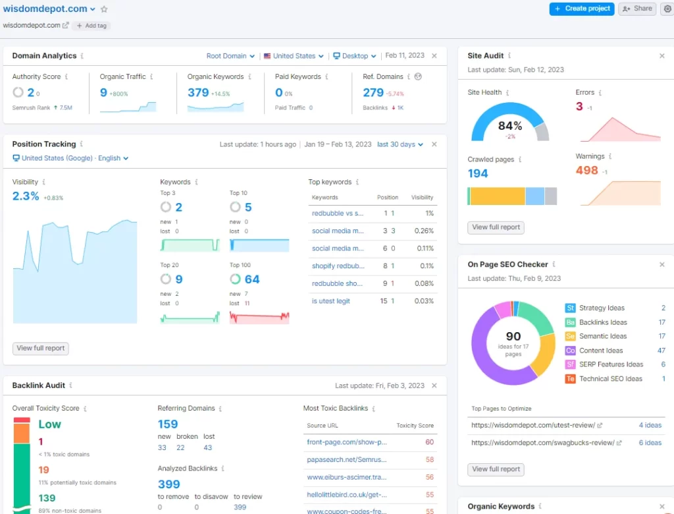The width and height of the screenshot is (674, 514).
Task: Click Add tag button
Action: [91, 26]
